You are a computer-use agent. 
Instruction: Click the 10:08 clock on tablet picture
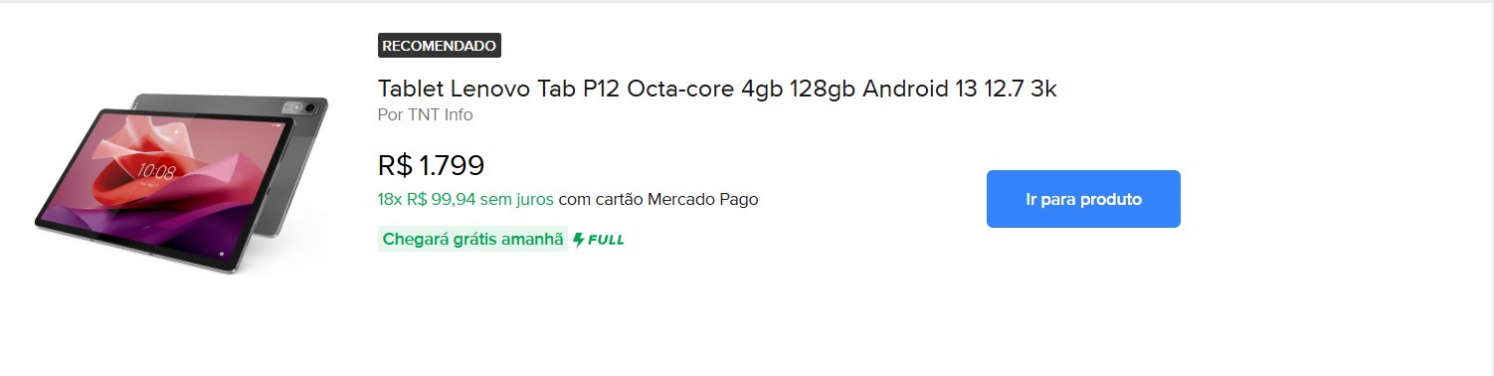155,171
